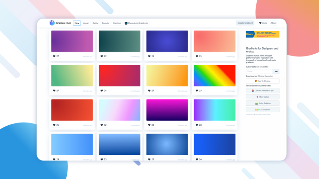Select the New tab
The height and width of the screenshot is (179, 319).
(77, 23)
